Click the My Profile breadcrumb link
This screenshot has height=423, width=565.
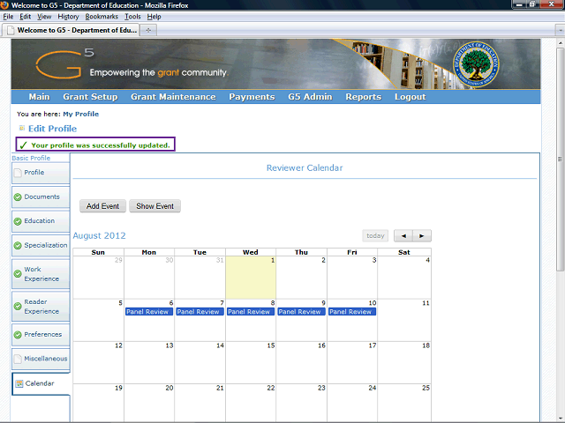point(80,114)
